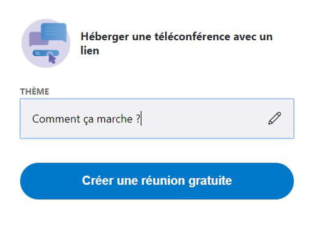This screenshot has height=236, width=314.
Task: Click the word "lien" in the heading
Action: [x=90, y=51]
